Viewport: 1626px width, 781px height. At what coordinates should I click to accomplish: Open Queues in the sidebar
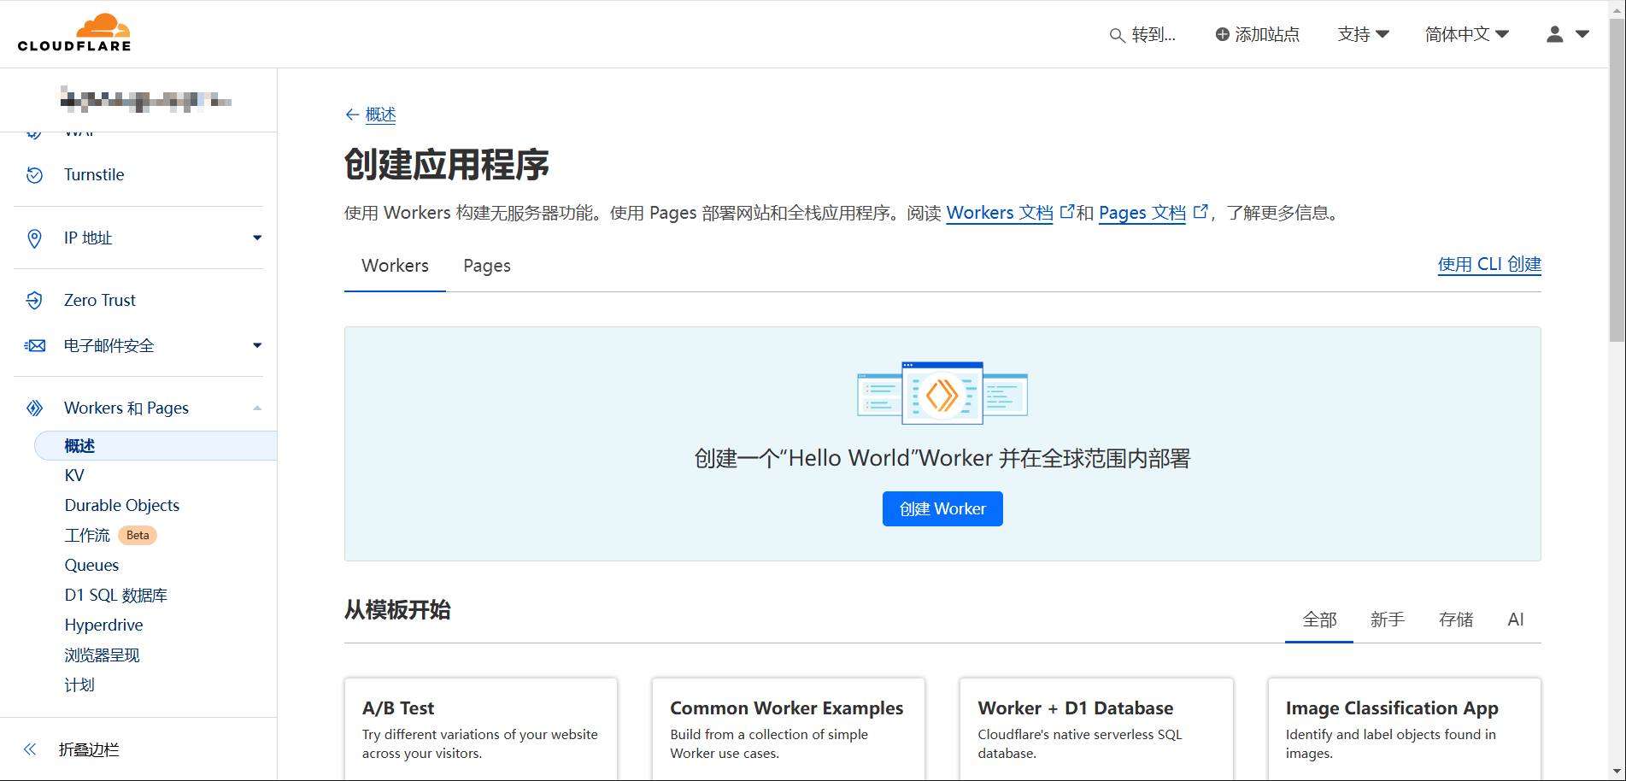click(91, 566)
